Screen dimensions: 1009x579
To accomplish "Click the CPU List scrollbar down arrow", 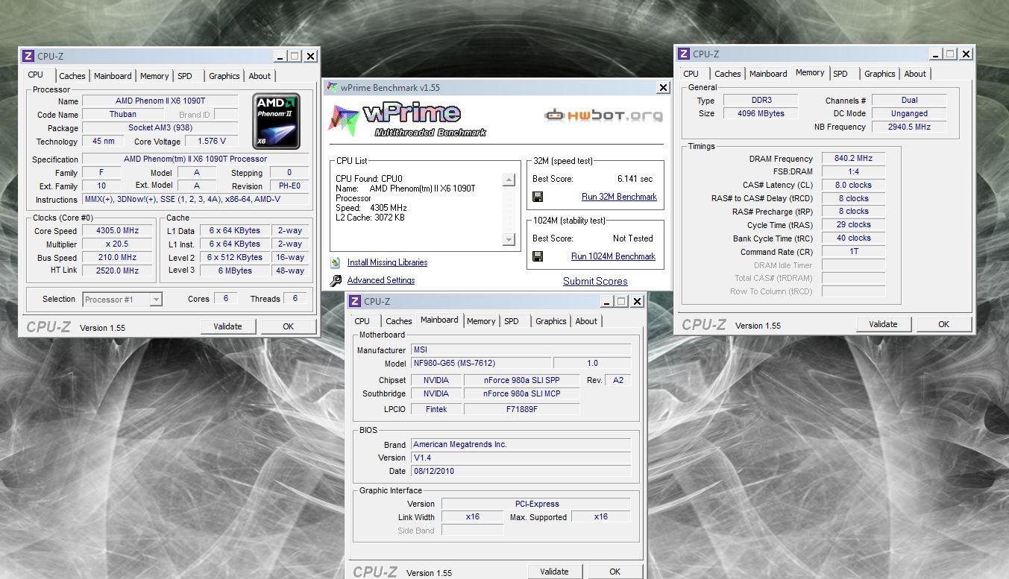I will [x=509, y=240].
